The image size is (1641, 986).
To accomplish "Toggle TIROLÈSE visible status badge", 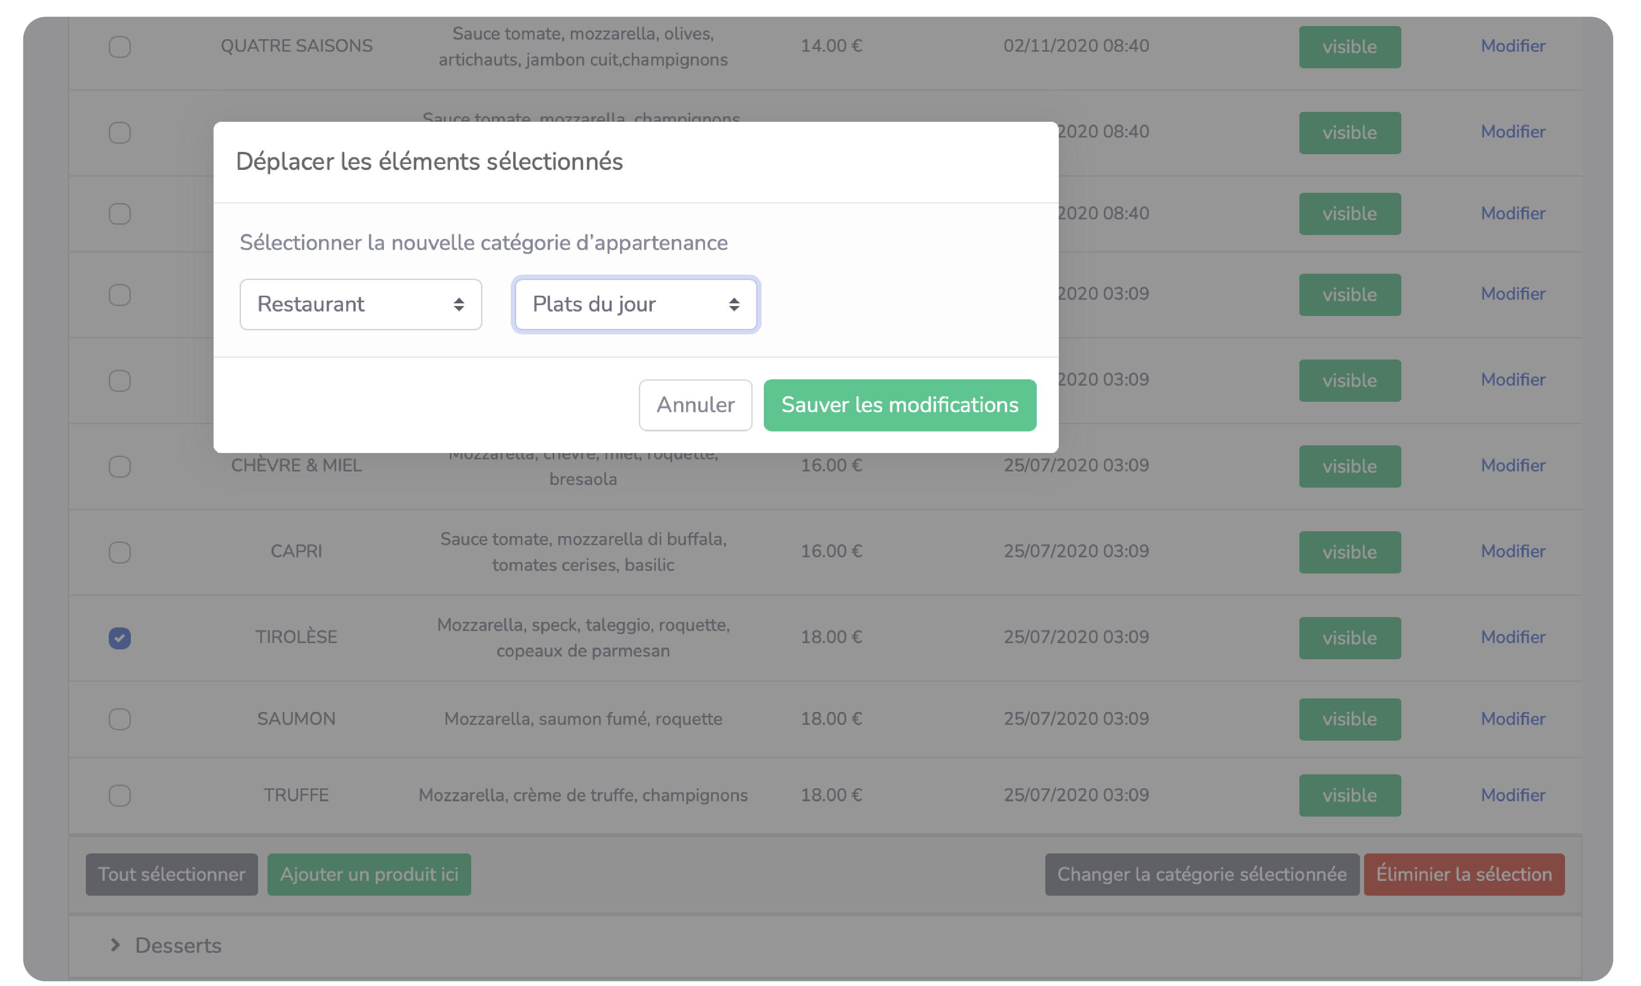I will point(1349,638).
